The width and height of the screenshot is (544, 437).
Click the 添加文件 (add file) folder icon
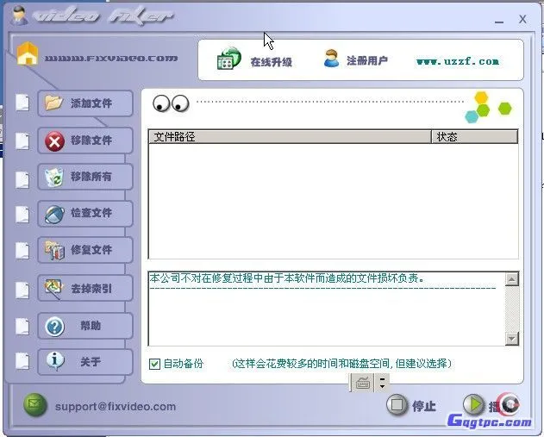point(53,103)
